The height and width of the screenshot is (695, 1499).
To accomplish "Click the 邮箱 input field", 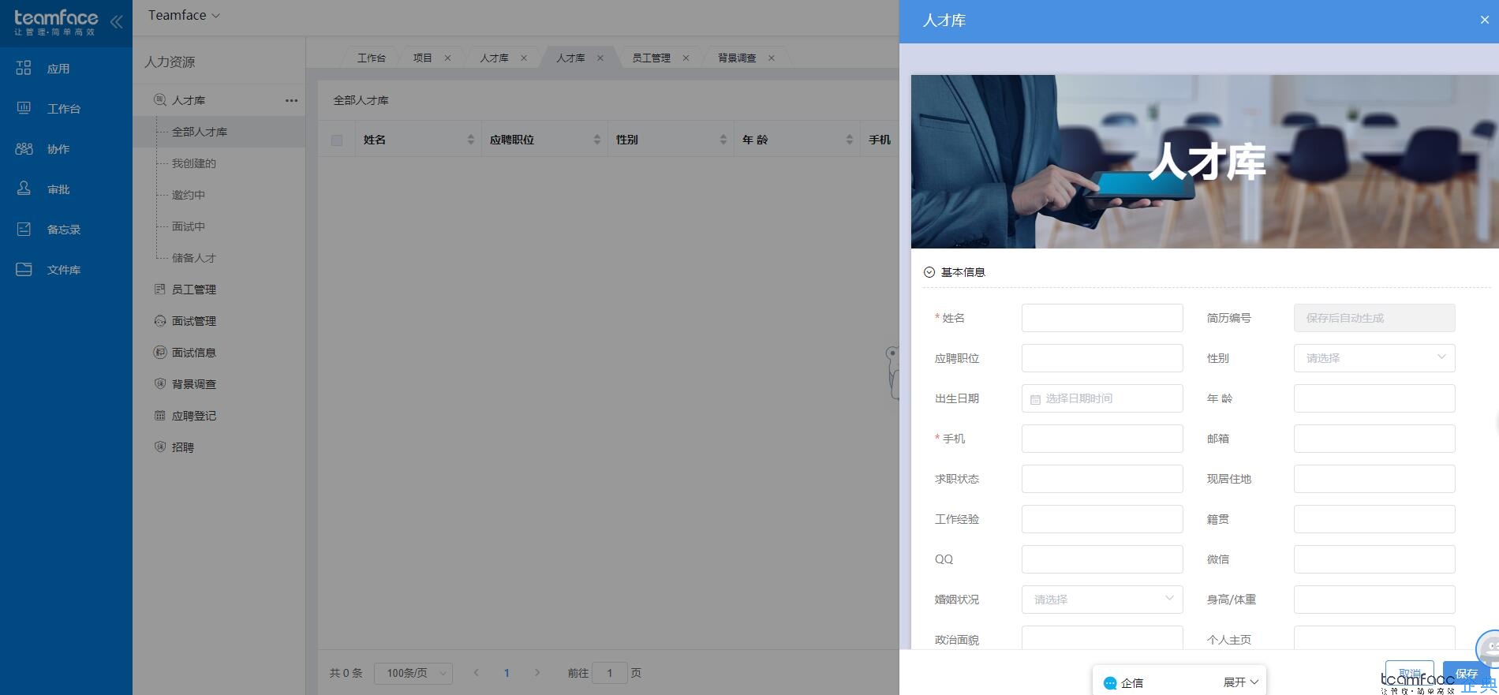I will click(x=1374, y=439).
